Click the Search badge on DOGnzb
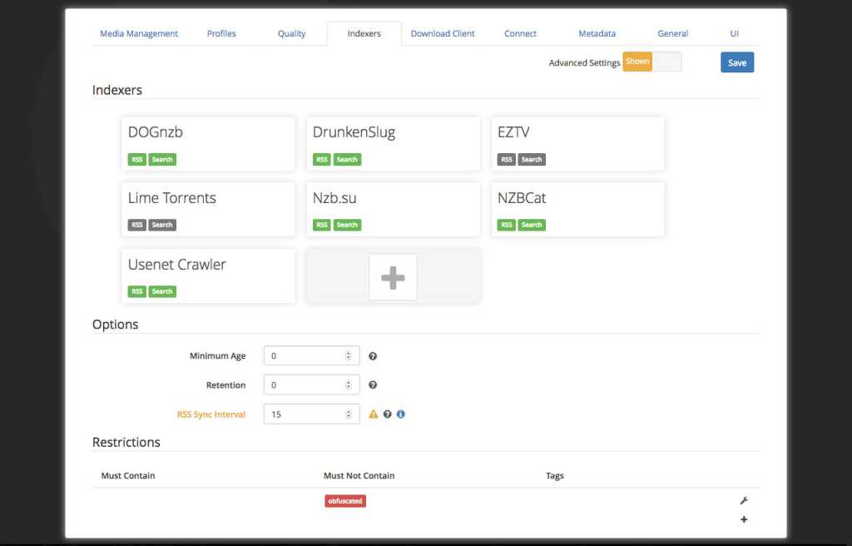The height and width of the screenshot is (546, 852). pos(162,159)
